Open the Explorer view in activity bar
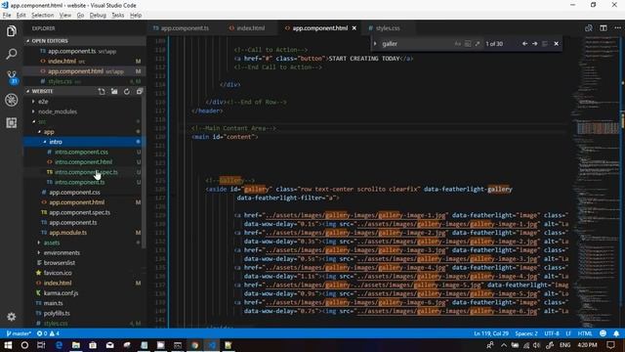This screenshot has width=625, height=352. (11, 31)
